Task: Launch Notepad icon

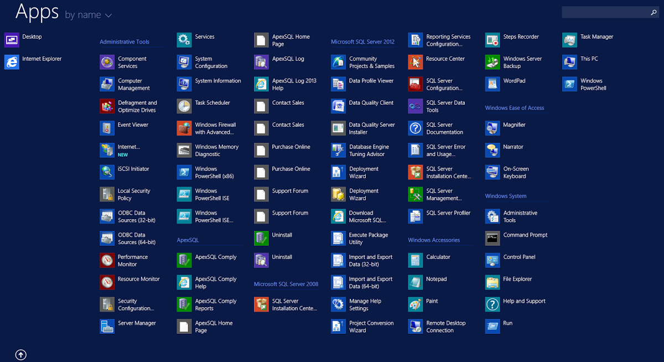Action: pos(416,283)
